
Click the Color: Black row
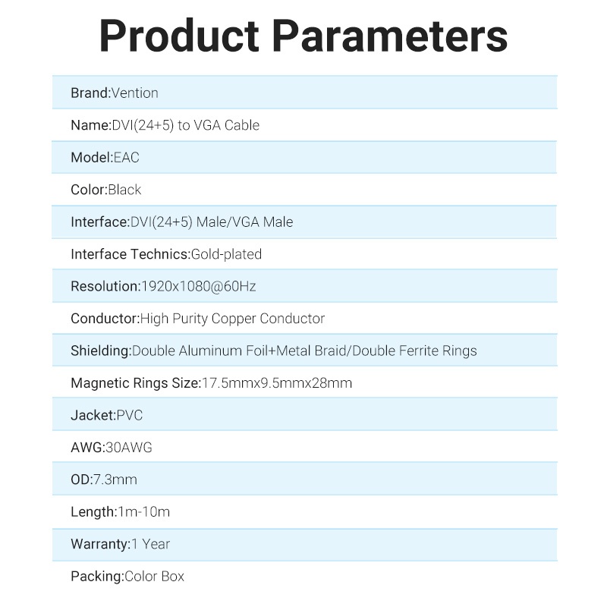click(303, 190)
